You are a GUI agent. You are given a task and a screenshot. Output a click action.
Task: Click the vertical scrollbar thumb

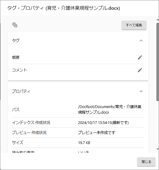[158, 62]
